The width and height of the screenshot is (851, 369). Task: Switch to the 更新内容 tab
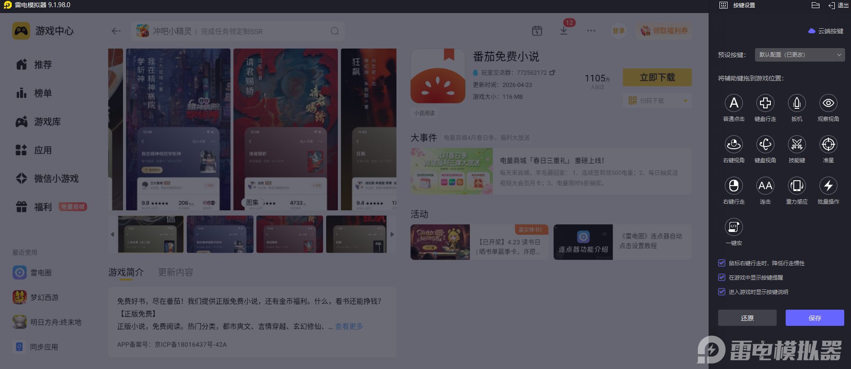[x=175, y=272]
